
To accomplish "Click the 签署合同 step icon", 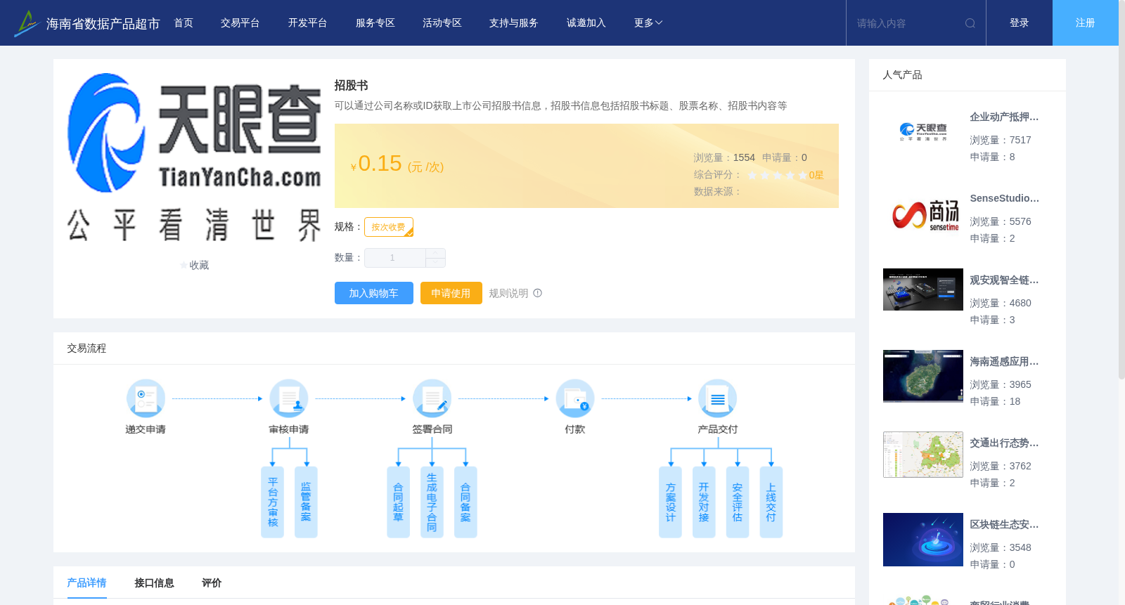I will tap(432, 398).
